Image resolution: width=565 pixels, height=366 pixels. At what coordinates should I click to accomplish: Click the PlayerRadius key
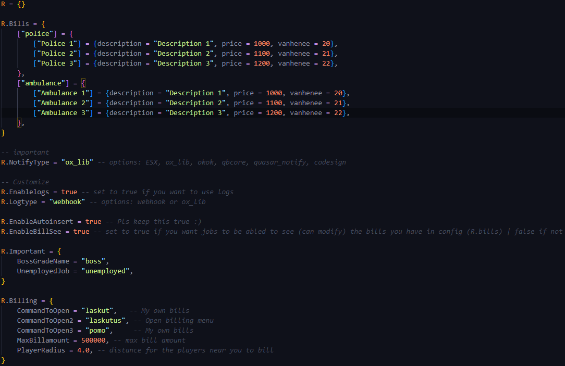click(x=41, y=350)
